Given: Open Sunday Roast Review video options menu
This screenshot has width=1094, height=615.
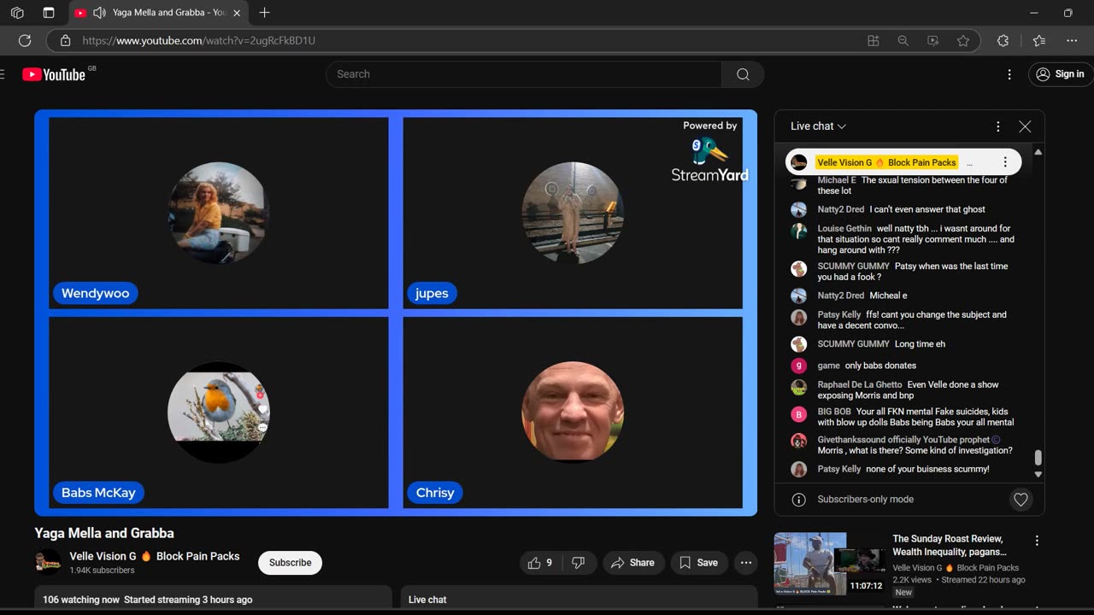Looking at the screenshot, I should click(1037, 541).
